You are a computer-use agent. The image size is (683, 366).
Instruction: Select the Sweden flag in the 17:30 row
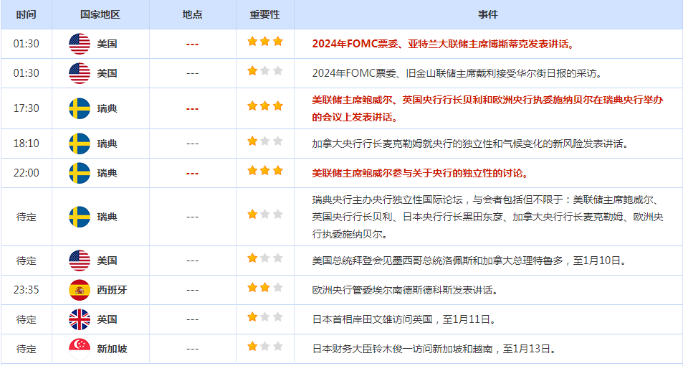[80, 108]
